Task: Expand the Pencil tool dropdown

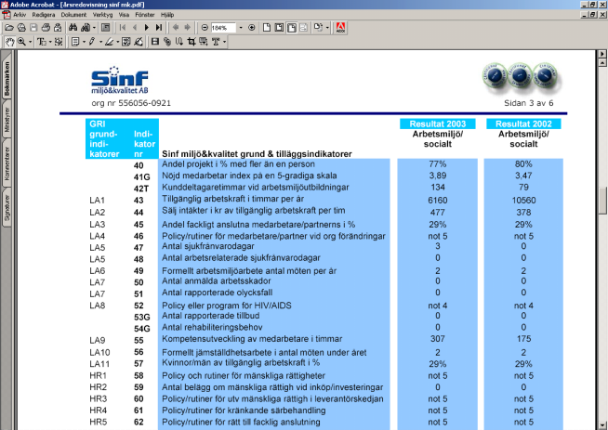Action: pos(100,42)
